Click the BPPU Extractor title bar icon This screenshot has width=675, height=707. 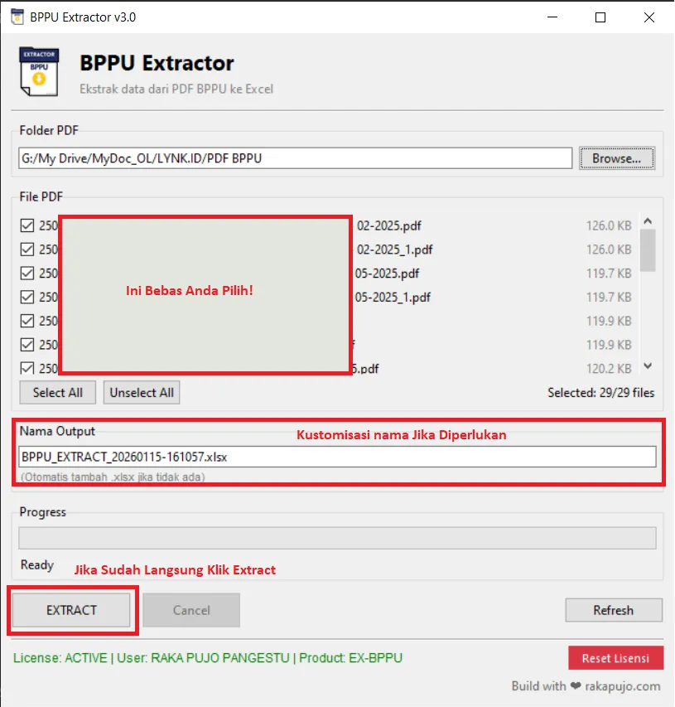16,17
